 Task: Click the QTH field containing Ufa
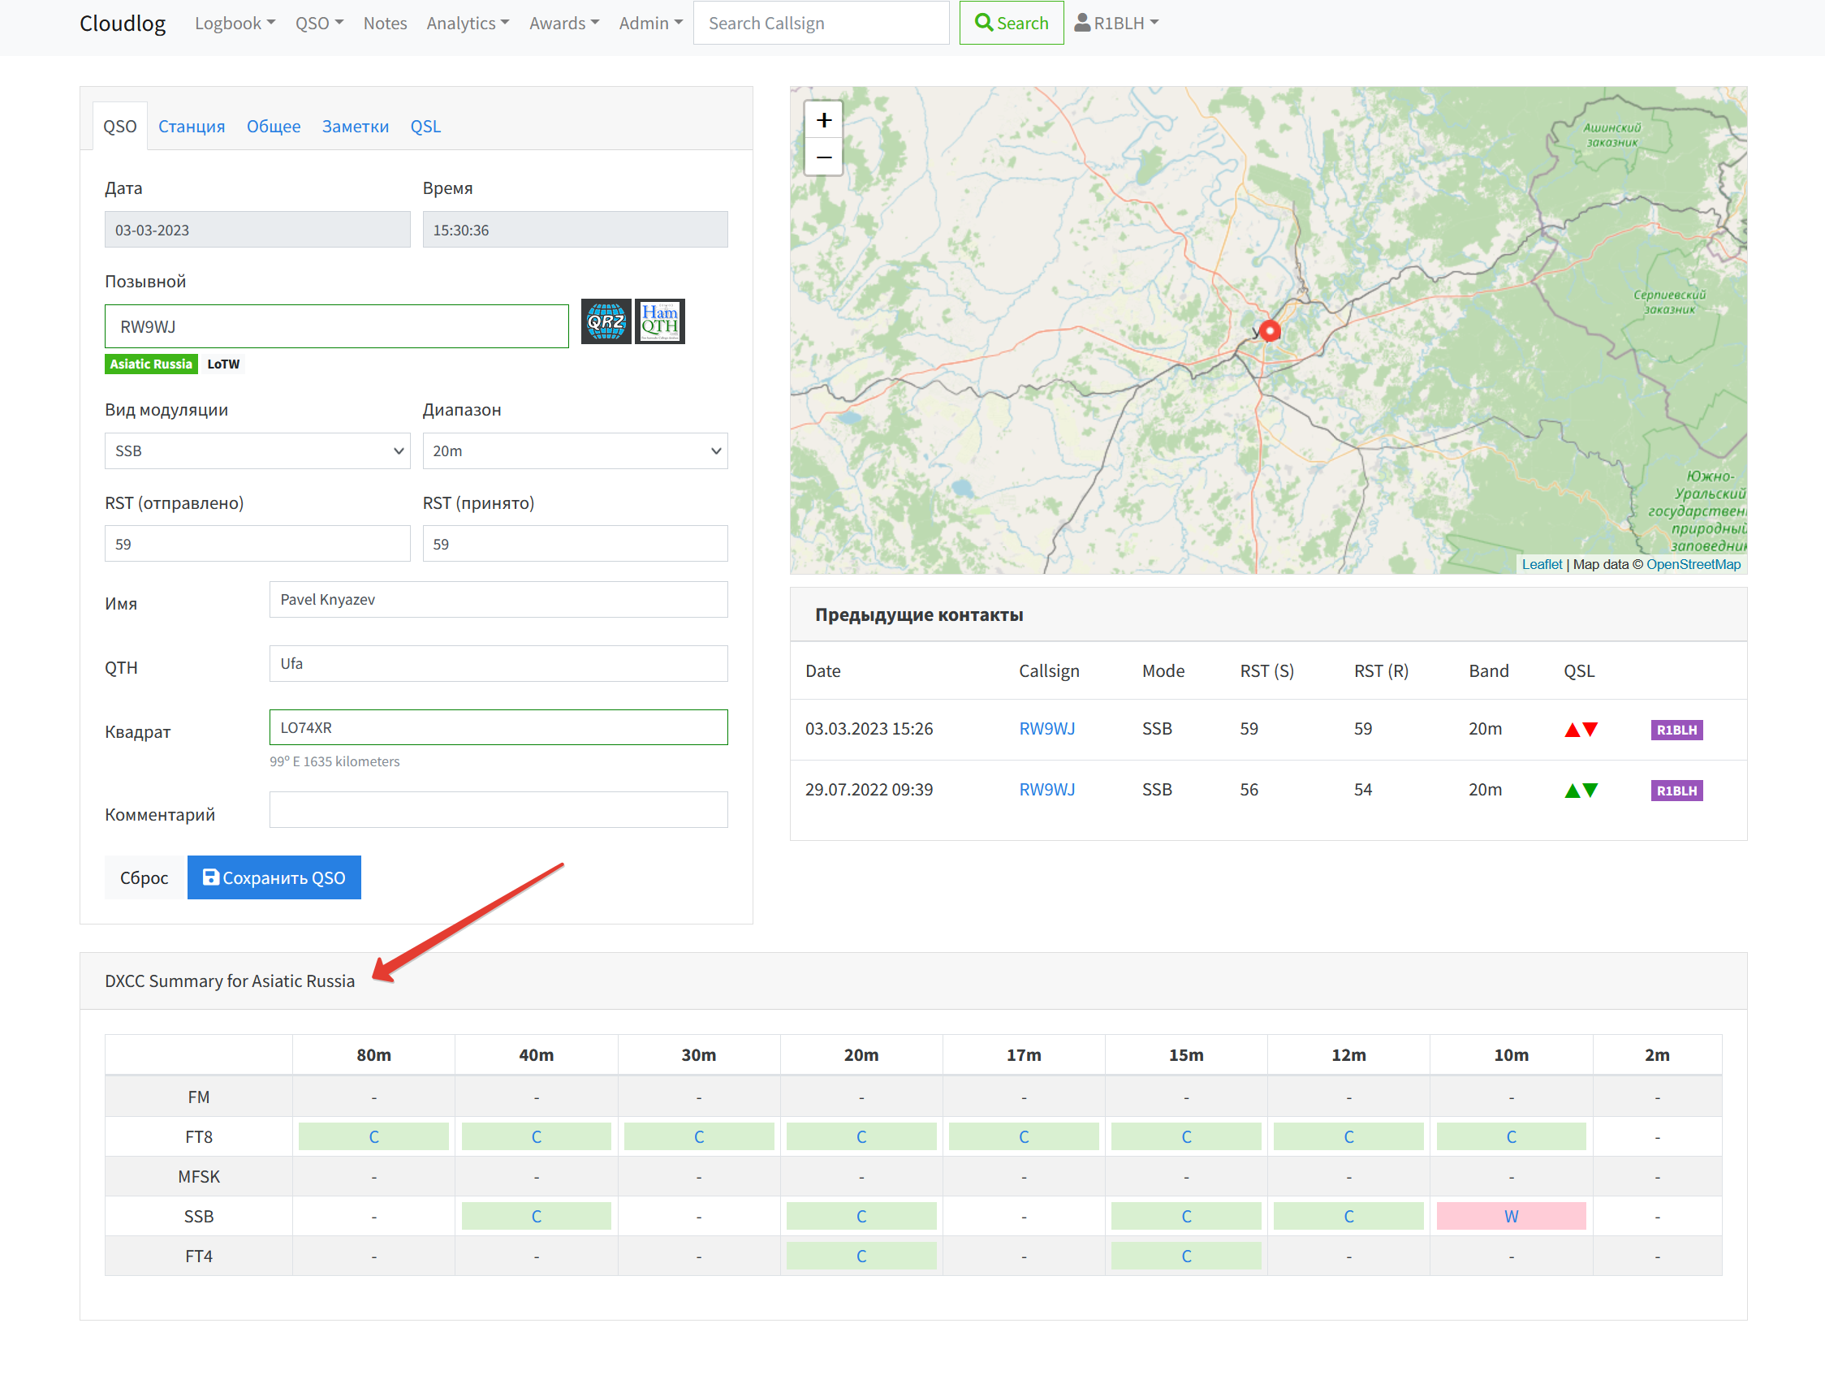(x=498, y=664)
